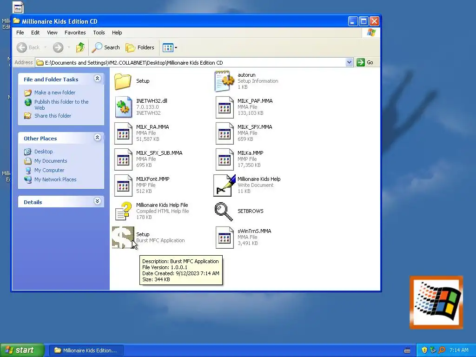This screenshot has height=357, width=476.
Task: Select the Setup Burst MFC Application icon
Action: 123,238
